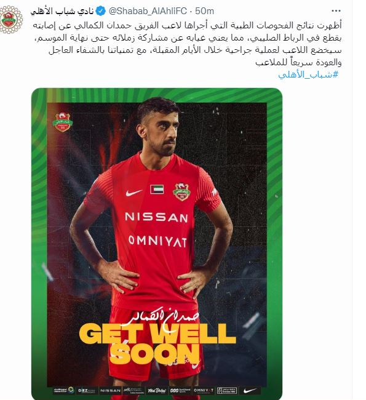Click the club crest in poster corner

(63, 122)
